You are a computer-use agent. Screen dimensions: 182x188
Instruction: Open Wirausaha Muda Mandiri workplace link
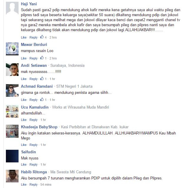(88, 107)
